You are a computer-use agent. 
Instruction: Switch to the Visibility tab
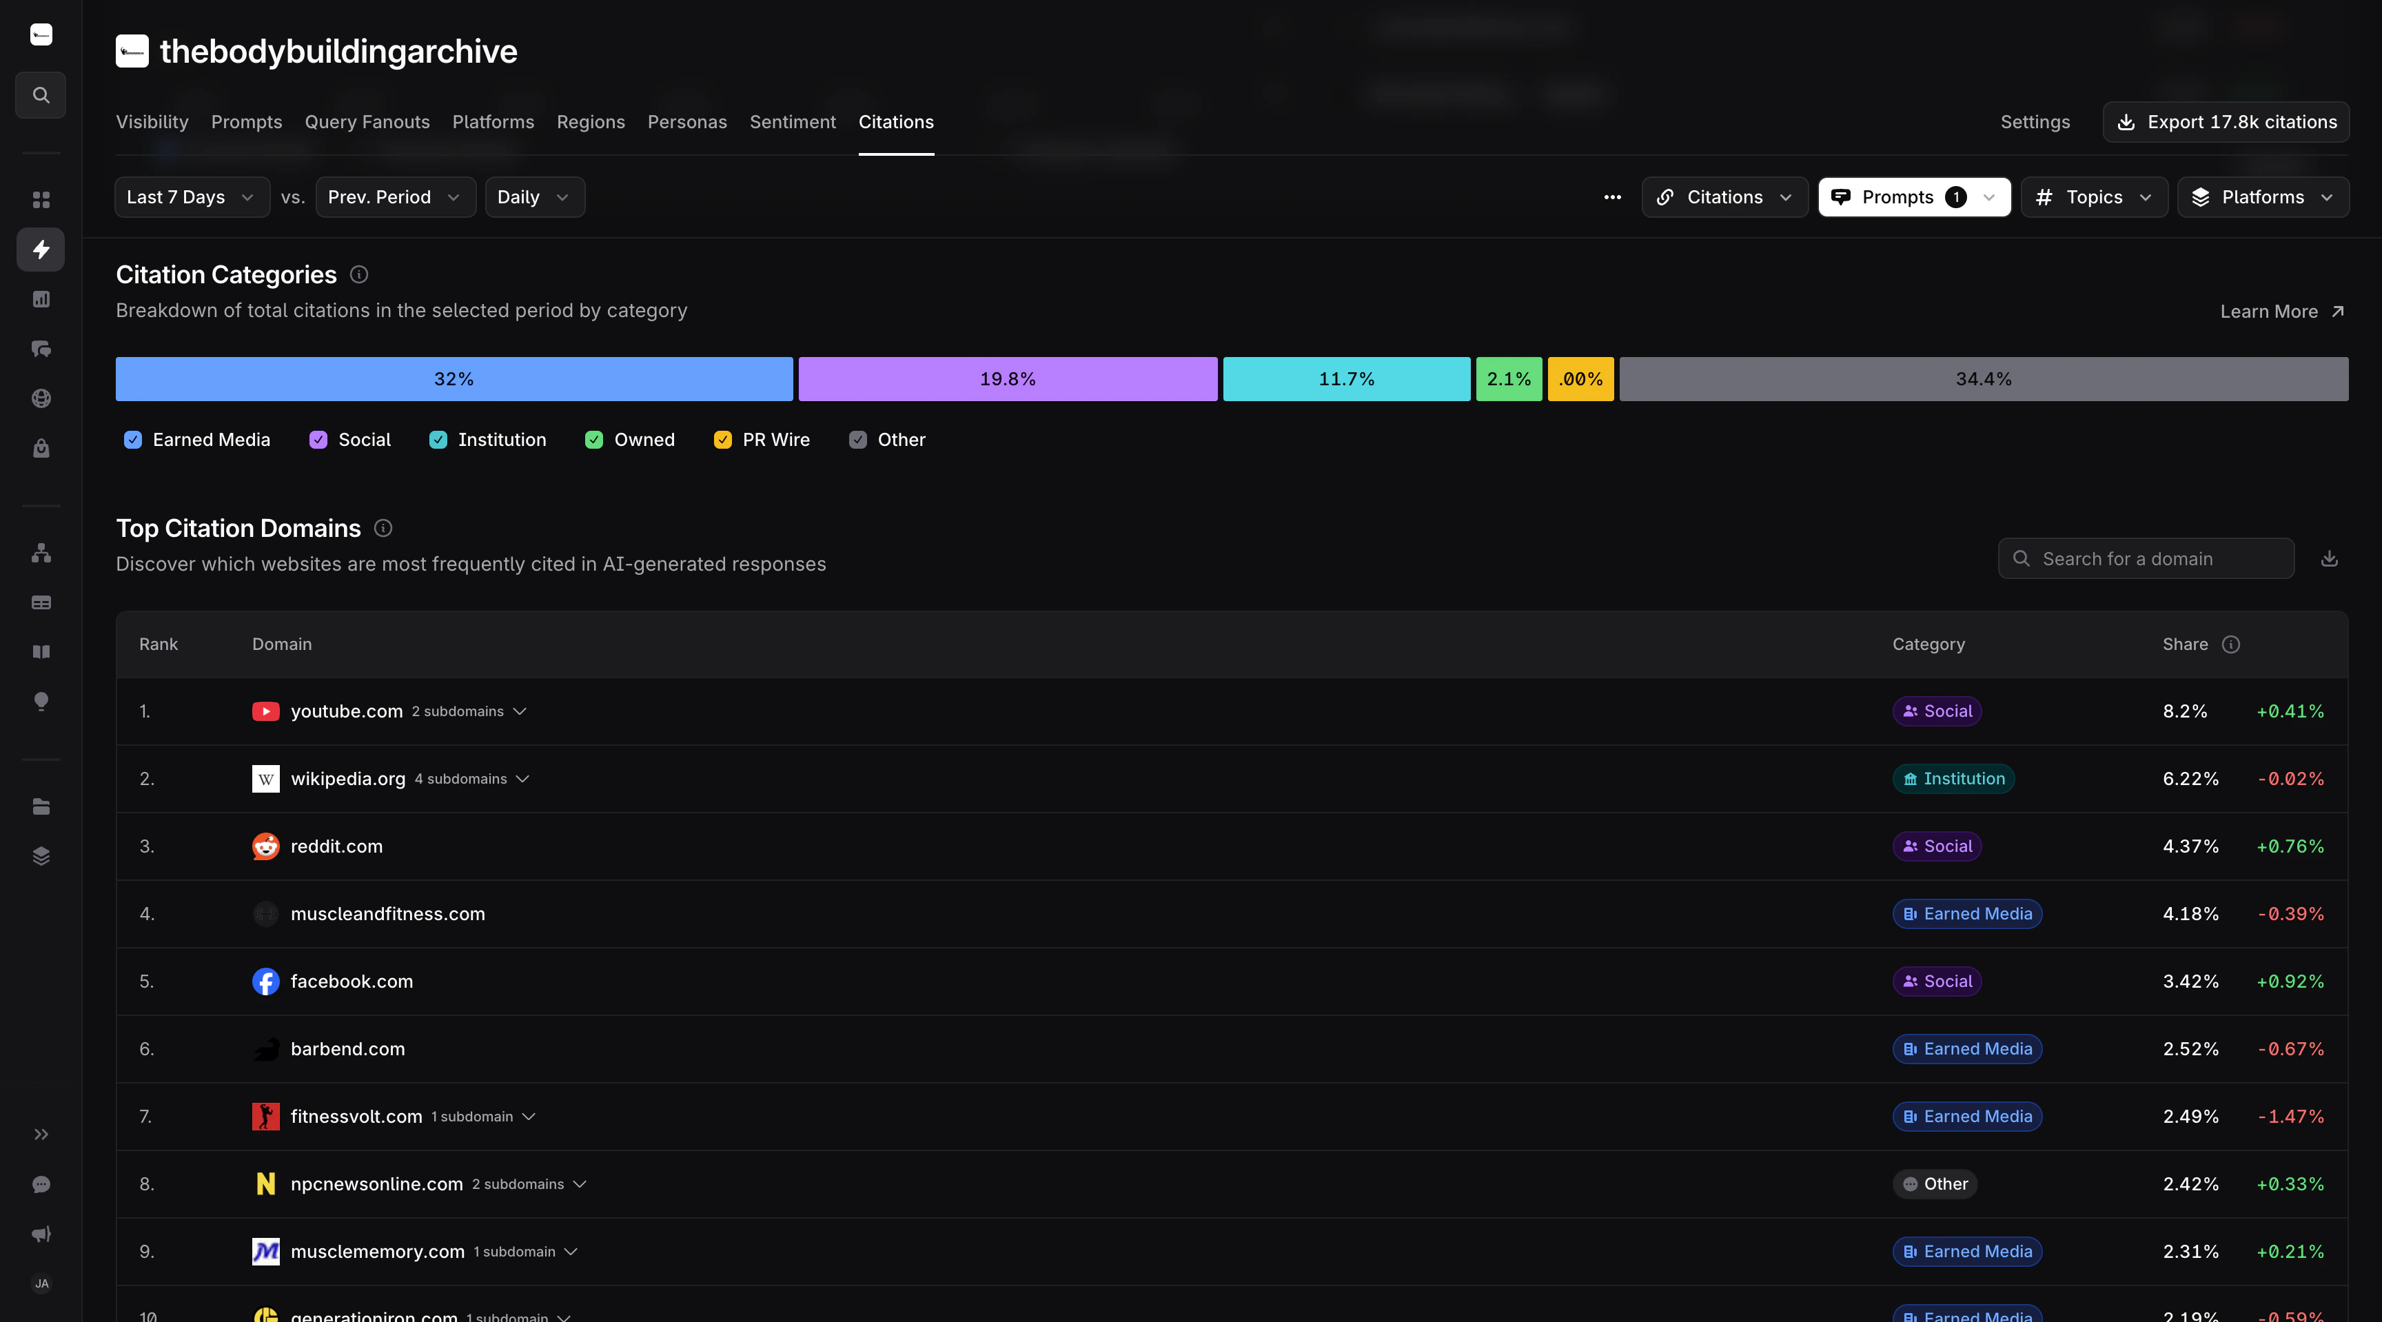click(152, 122)
